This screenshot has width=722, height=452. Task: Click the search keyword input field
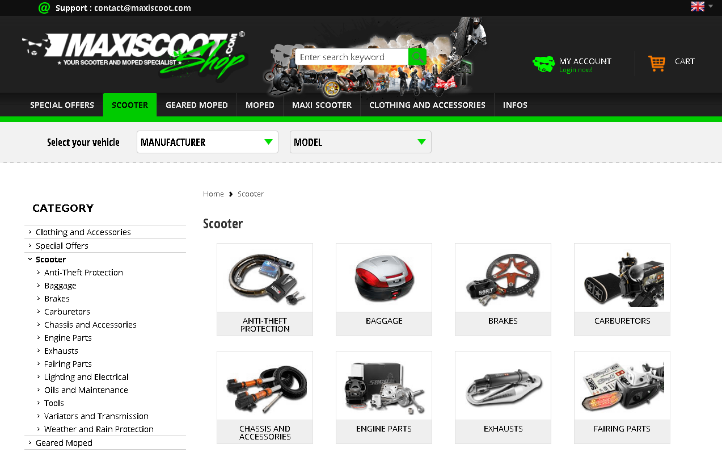click(x=352, y=57)
